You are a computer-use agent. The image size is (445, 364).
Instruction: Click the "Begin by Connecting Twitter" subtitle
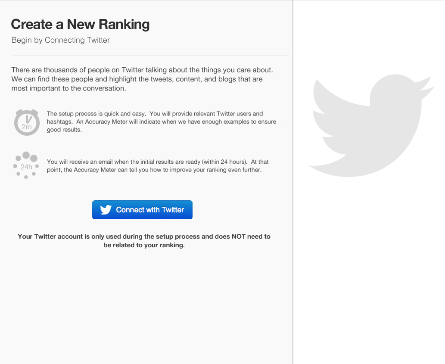[61, 40]
